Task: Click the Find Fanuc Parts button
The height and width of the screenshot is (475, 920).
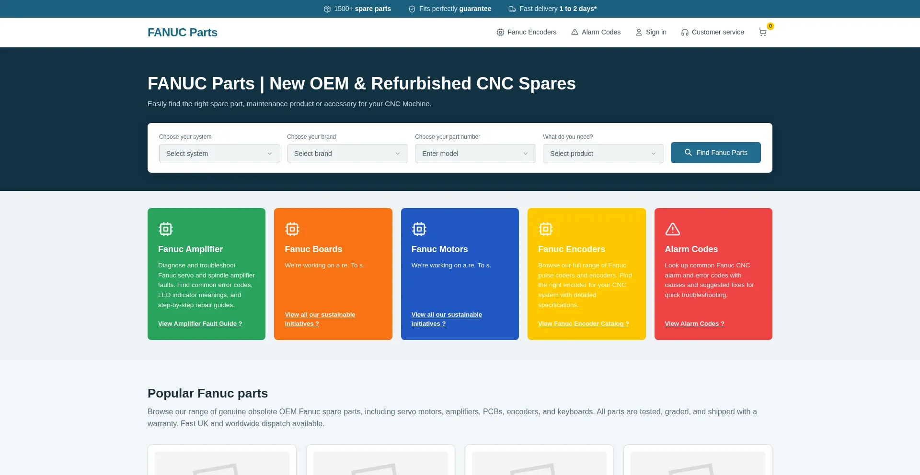Action: click(716, 153)
